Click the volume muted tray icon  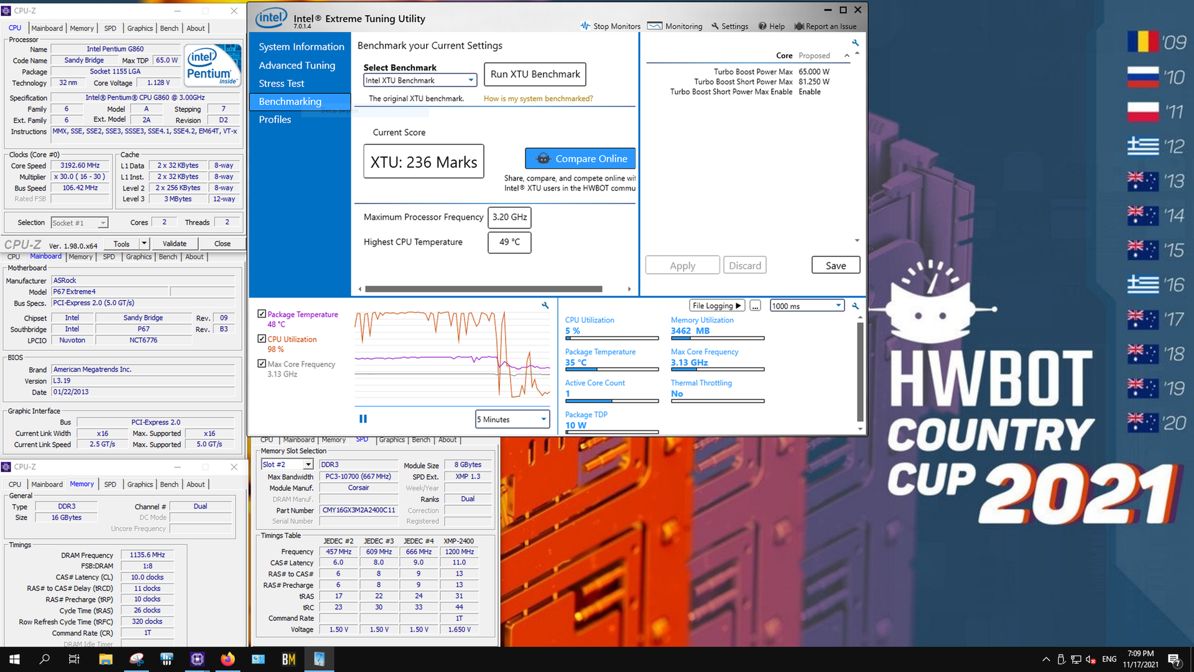tap(1091, 660)
